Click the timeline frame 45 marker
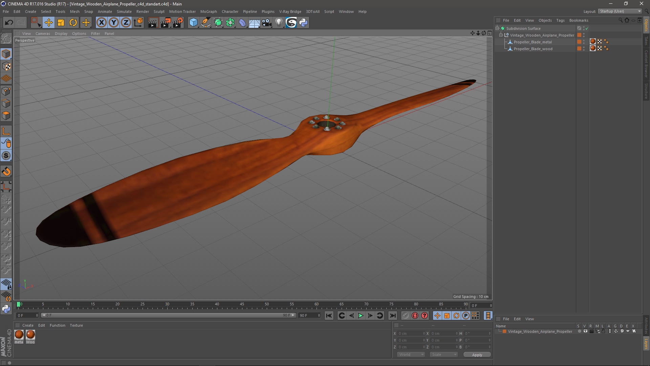The width and height of the screenshot is (650, 366). (x=242, y=305)
